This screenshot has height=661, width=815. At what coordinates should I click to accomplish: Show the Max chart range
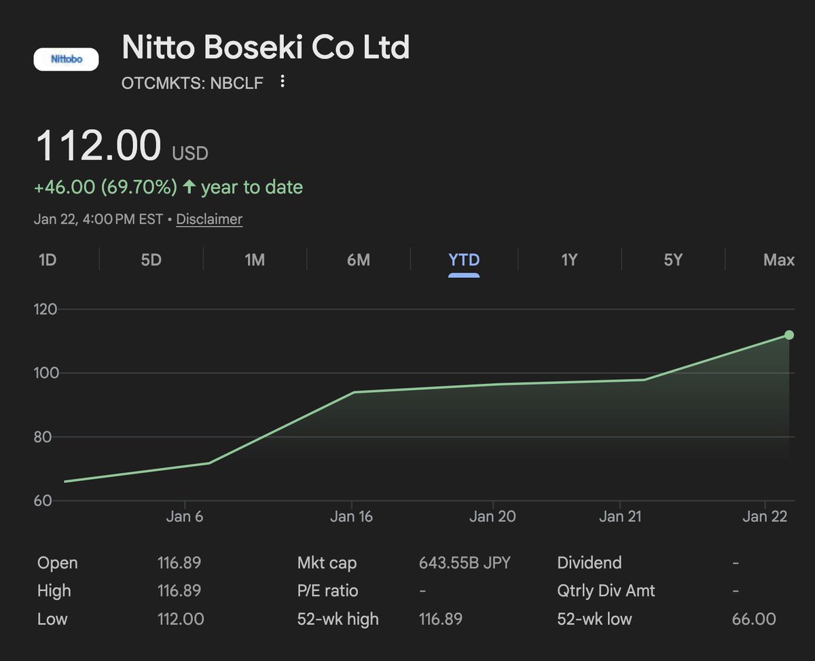coord(778,260)
